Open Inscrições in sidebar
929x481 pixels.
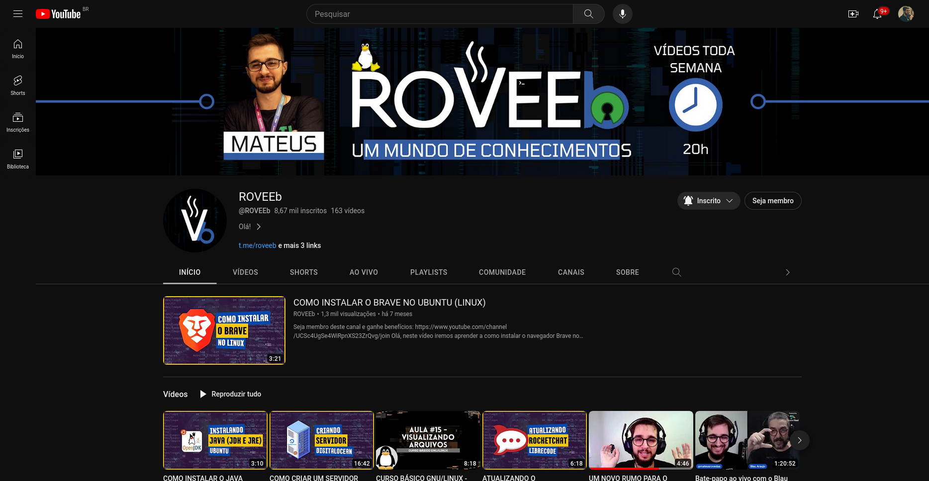[x=18, y=122]
